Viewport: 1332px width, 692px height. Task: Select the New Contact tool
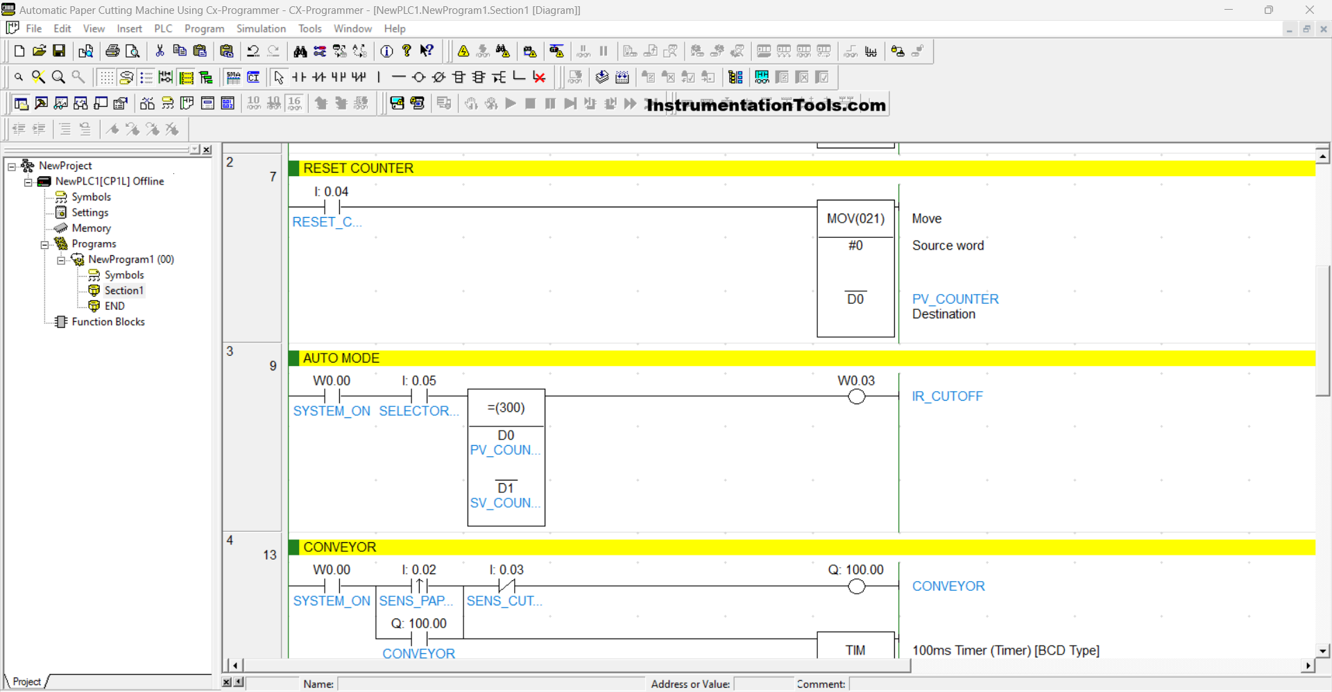(x=299, y=77)
